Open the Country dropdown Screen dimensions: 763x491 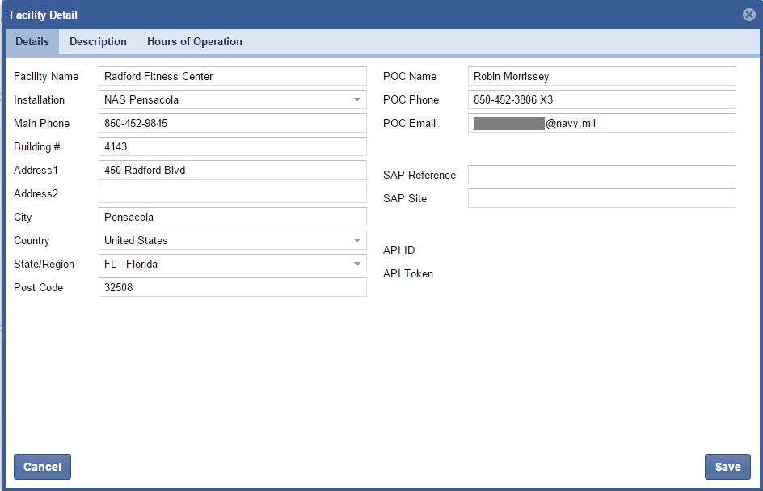pos(356,241)
